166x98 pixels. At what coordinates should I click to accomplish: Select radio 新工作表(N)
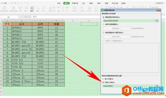pyautogui.click(x=103, y=79)
